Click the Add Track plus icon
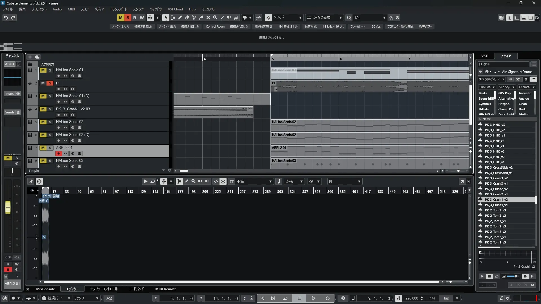The image size is (541, 304). (30, 57)
